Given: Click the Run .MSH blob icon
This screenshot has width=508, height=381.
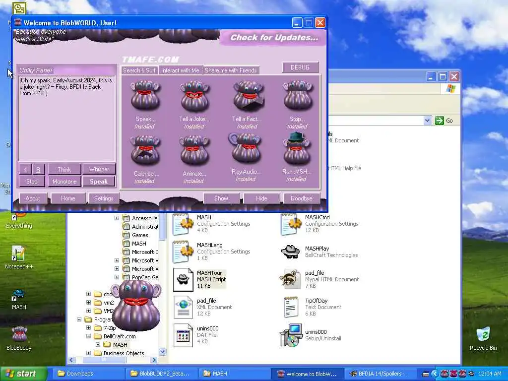Looking at the screenshot, I should [296, 149].
